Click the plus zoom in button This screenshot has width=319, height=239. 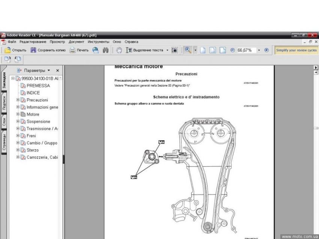pyautogui.click(x=266, y=50)
